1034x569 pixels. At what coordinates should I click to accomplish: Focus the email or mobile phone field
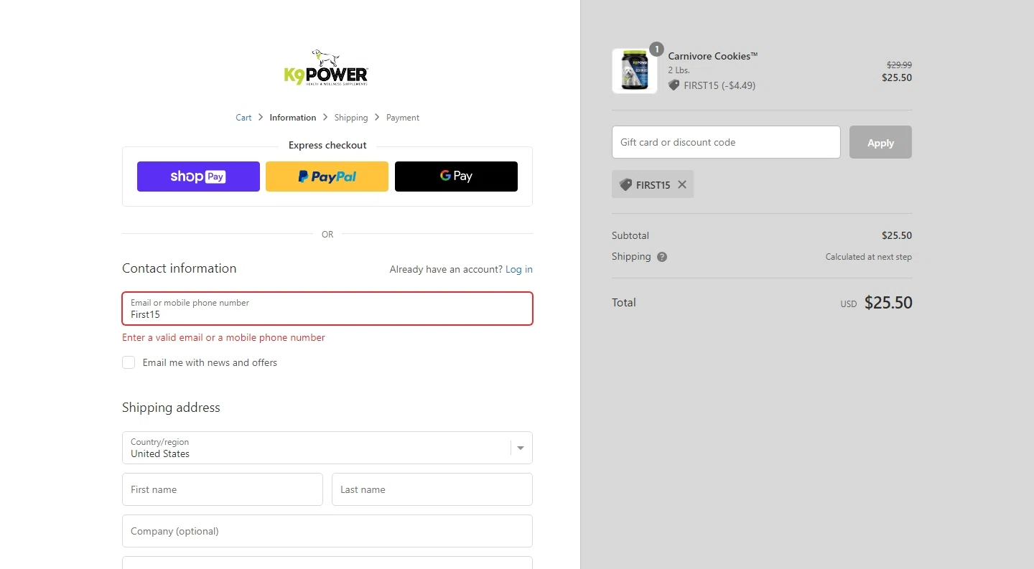pyautogui.click(x=327, y=309)
